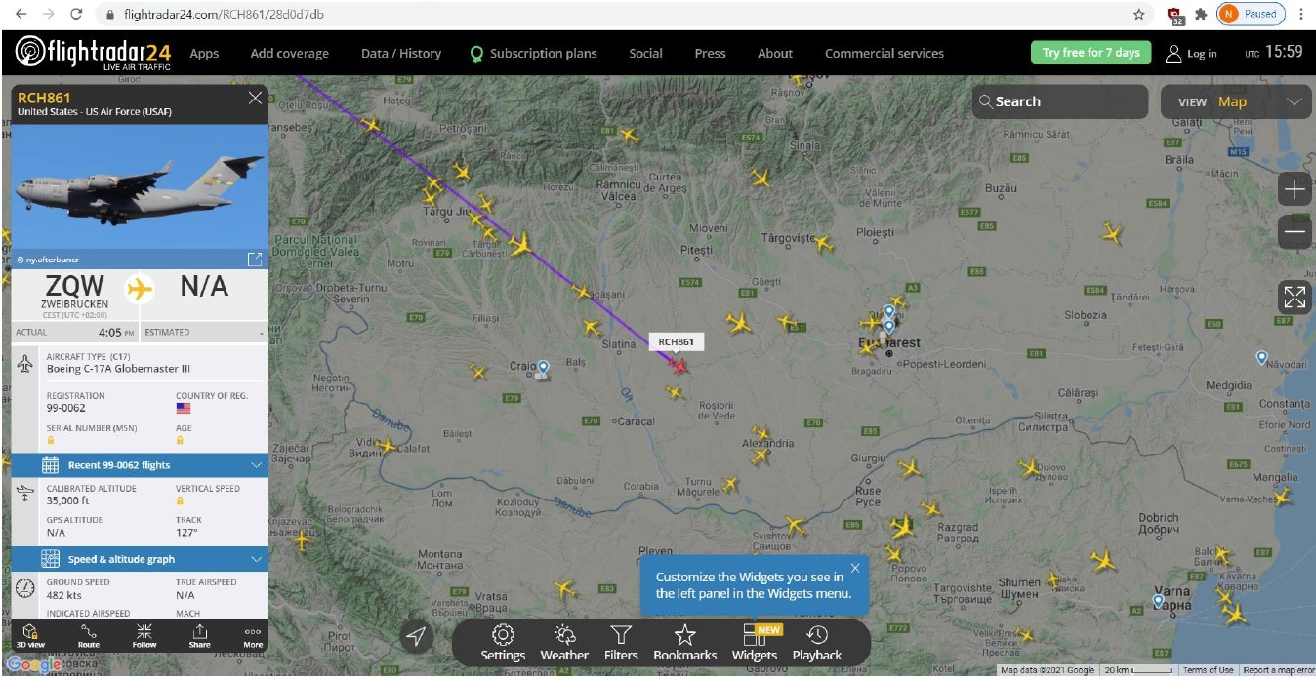Click the Search flights field

[x=1059, y=101]
